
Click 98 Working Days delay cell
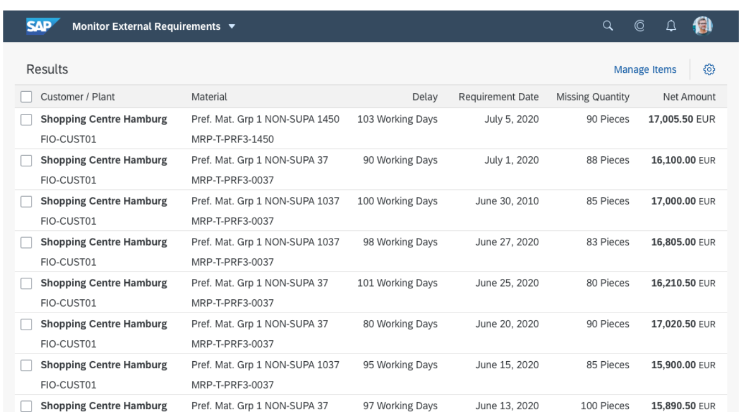coord(400,241)
